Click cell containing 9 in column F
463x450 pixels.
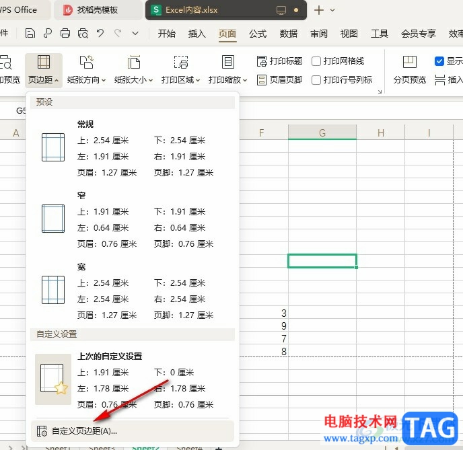(x=264, y=326)
